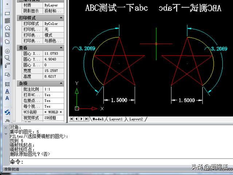Viewport: 233px width, 175px height.
Task: Click the left 3.2069 arc length label
Action: (x=87, y=48)
